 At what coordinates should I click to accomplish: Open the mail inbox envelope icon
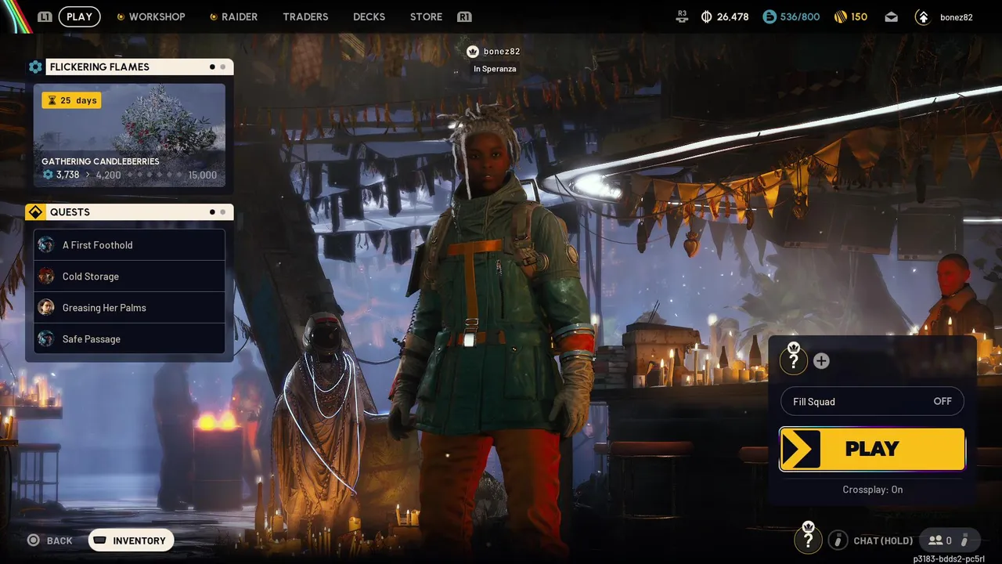coord(892,16)
